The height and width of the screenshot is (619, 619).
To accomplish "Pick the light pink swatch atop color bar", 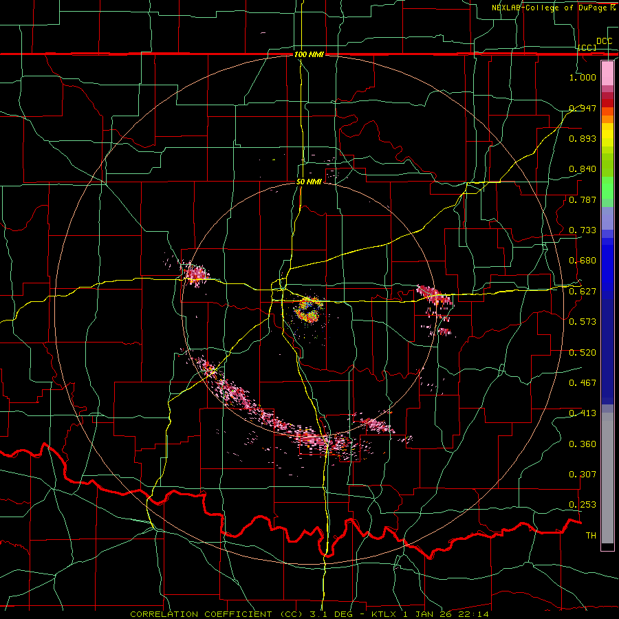I will pos(607,73).
